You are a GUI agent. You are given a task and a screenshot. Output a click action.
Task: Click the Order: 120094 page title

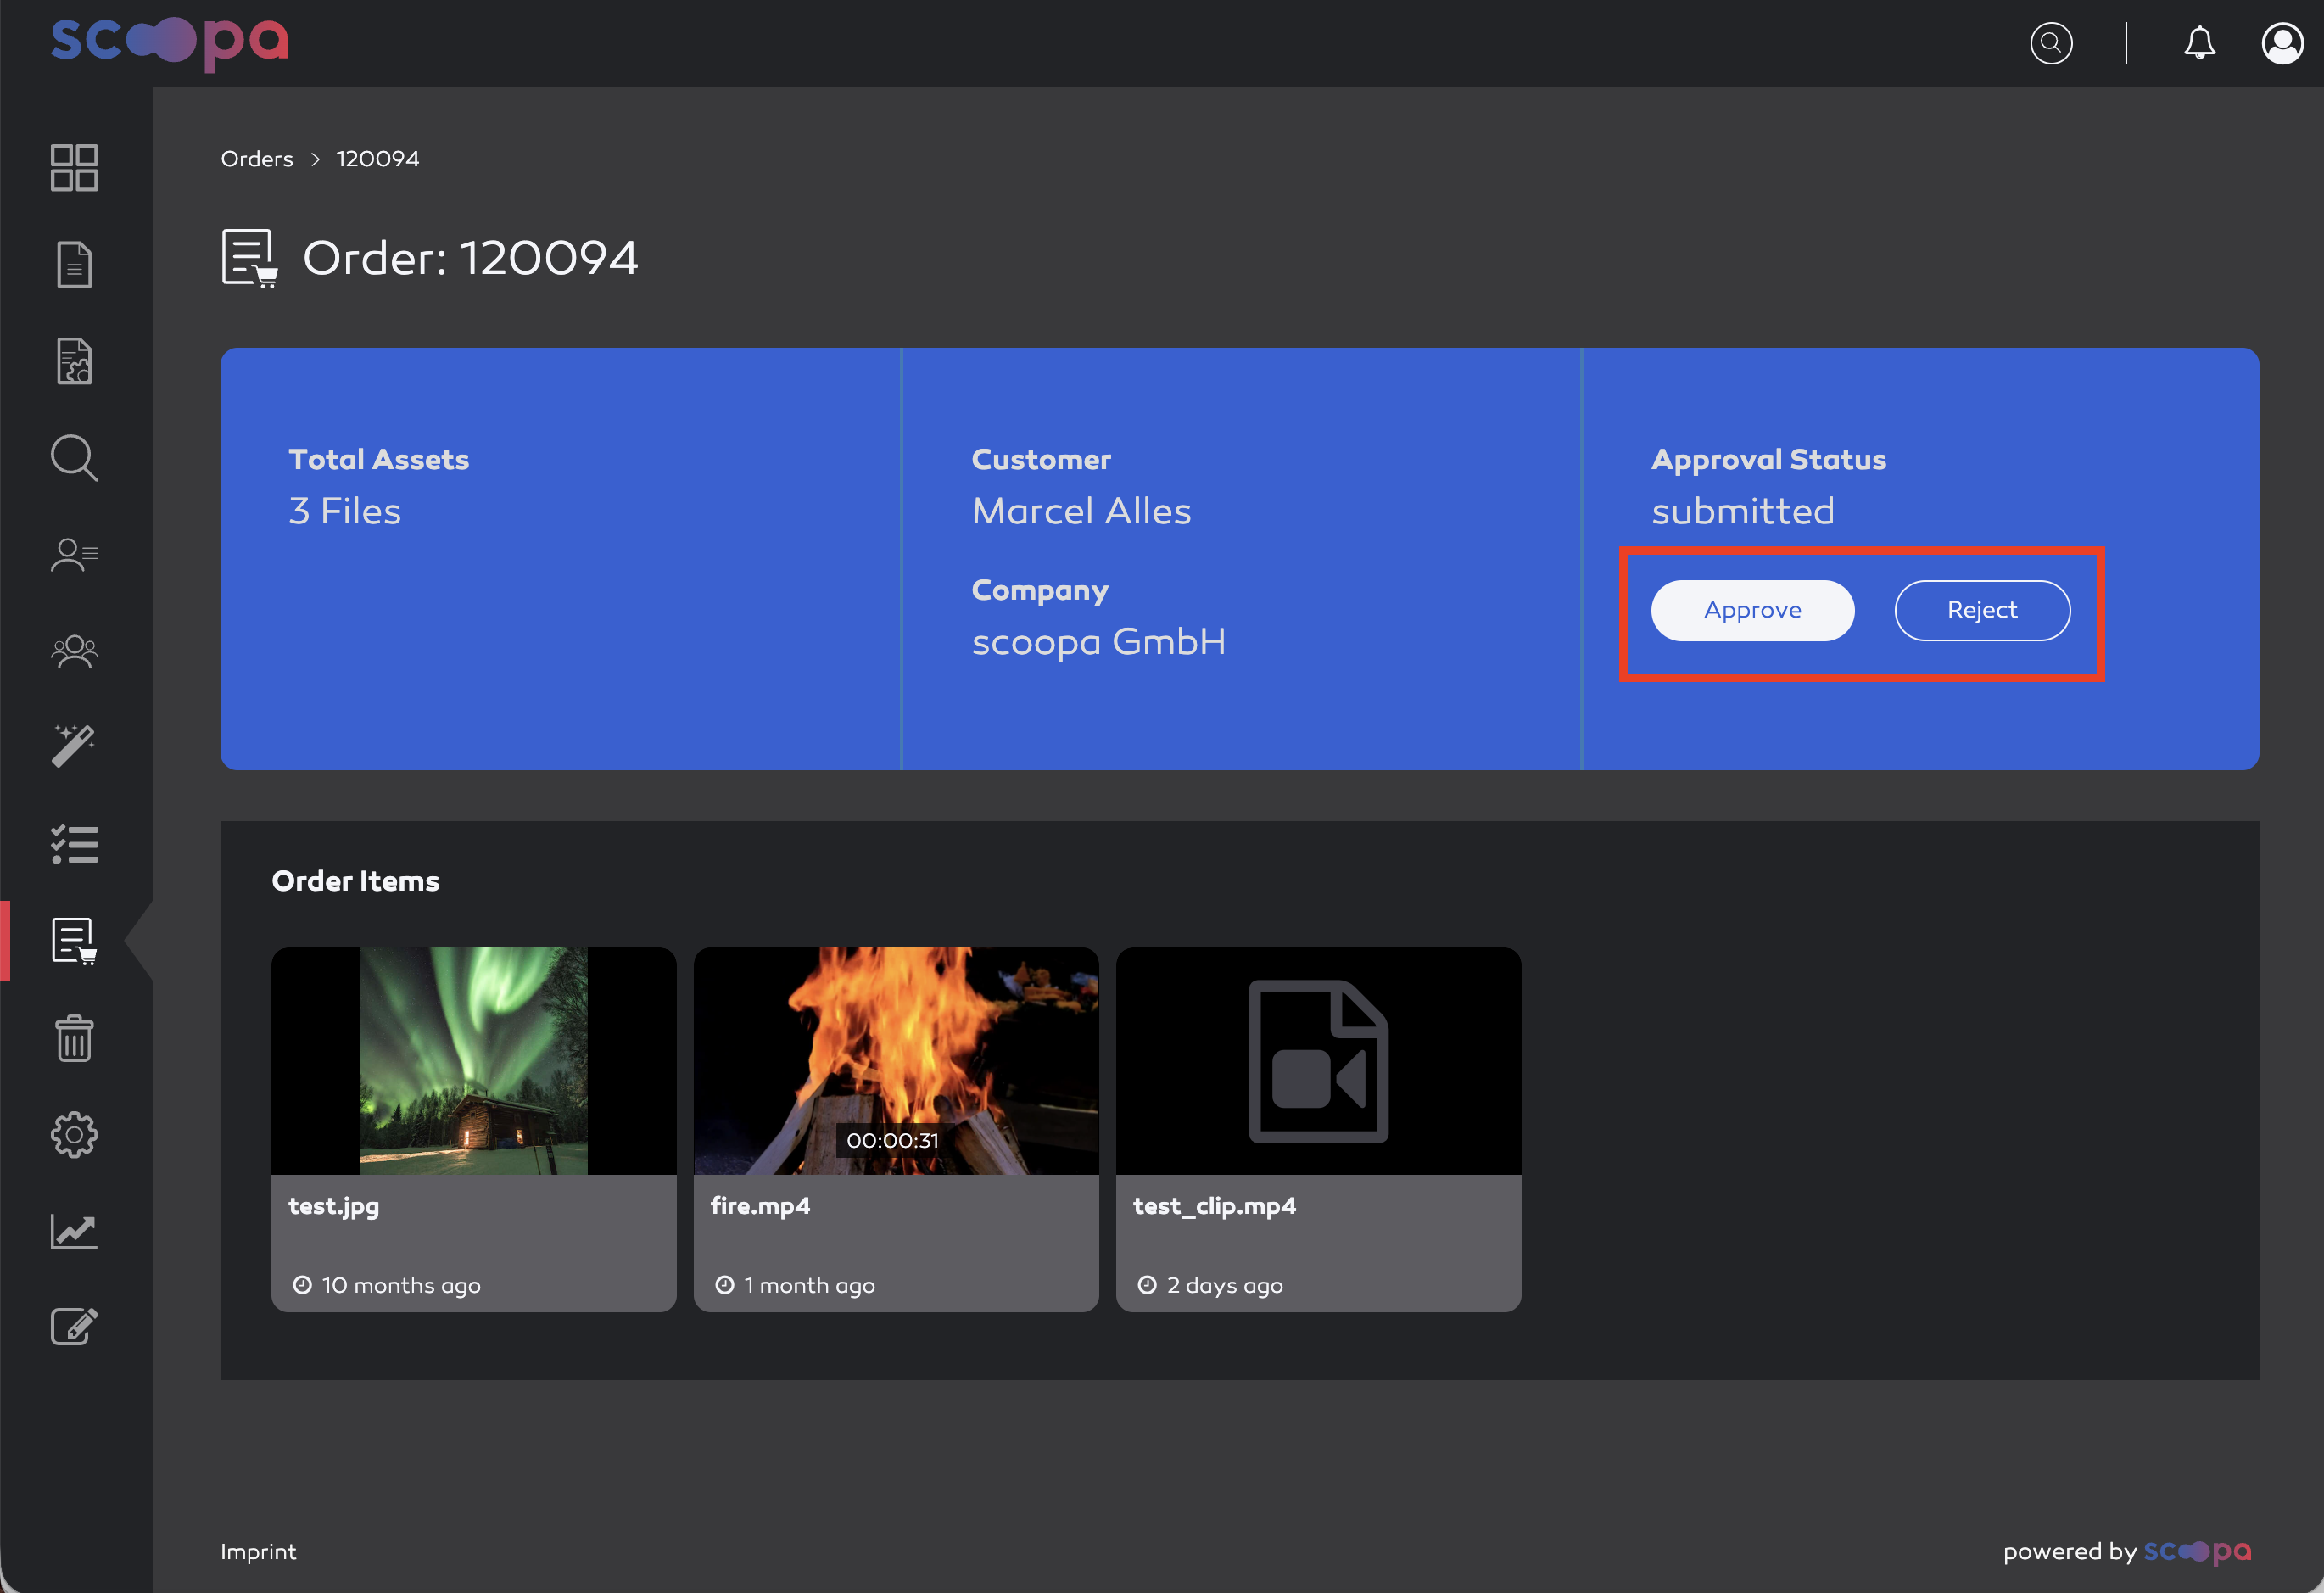(x=470, y=258)
